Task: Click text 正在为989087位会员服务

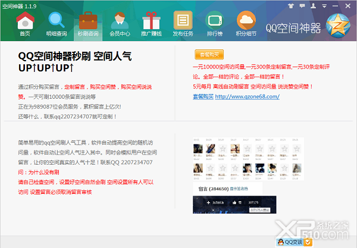Action: pos(48,106)
